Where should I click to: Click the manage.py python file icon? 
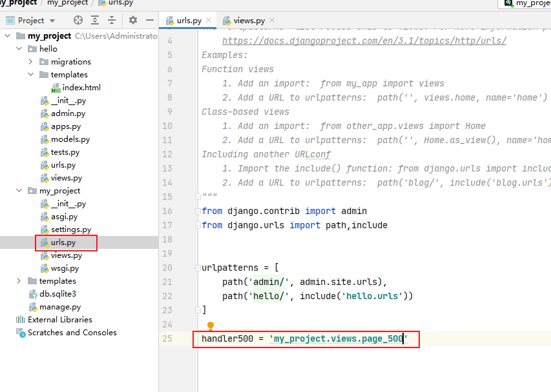point(33,308)
